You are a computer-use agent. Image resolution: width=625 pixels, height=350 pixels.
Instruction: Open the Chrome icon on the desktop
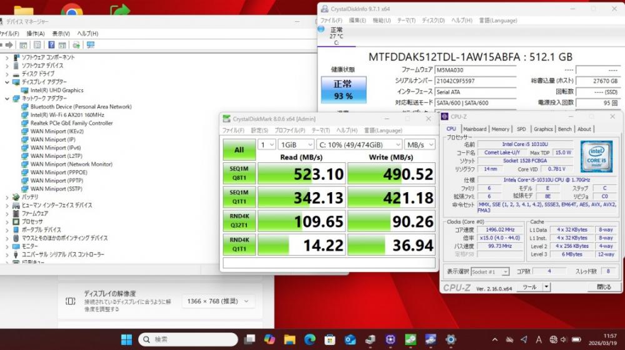click(x=72, y=11)
